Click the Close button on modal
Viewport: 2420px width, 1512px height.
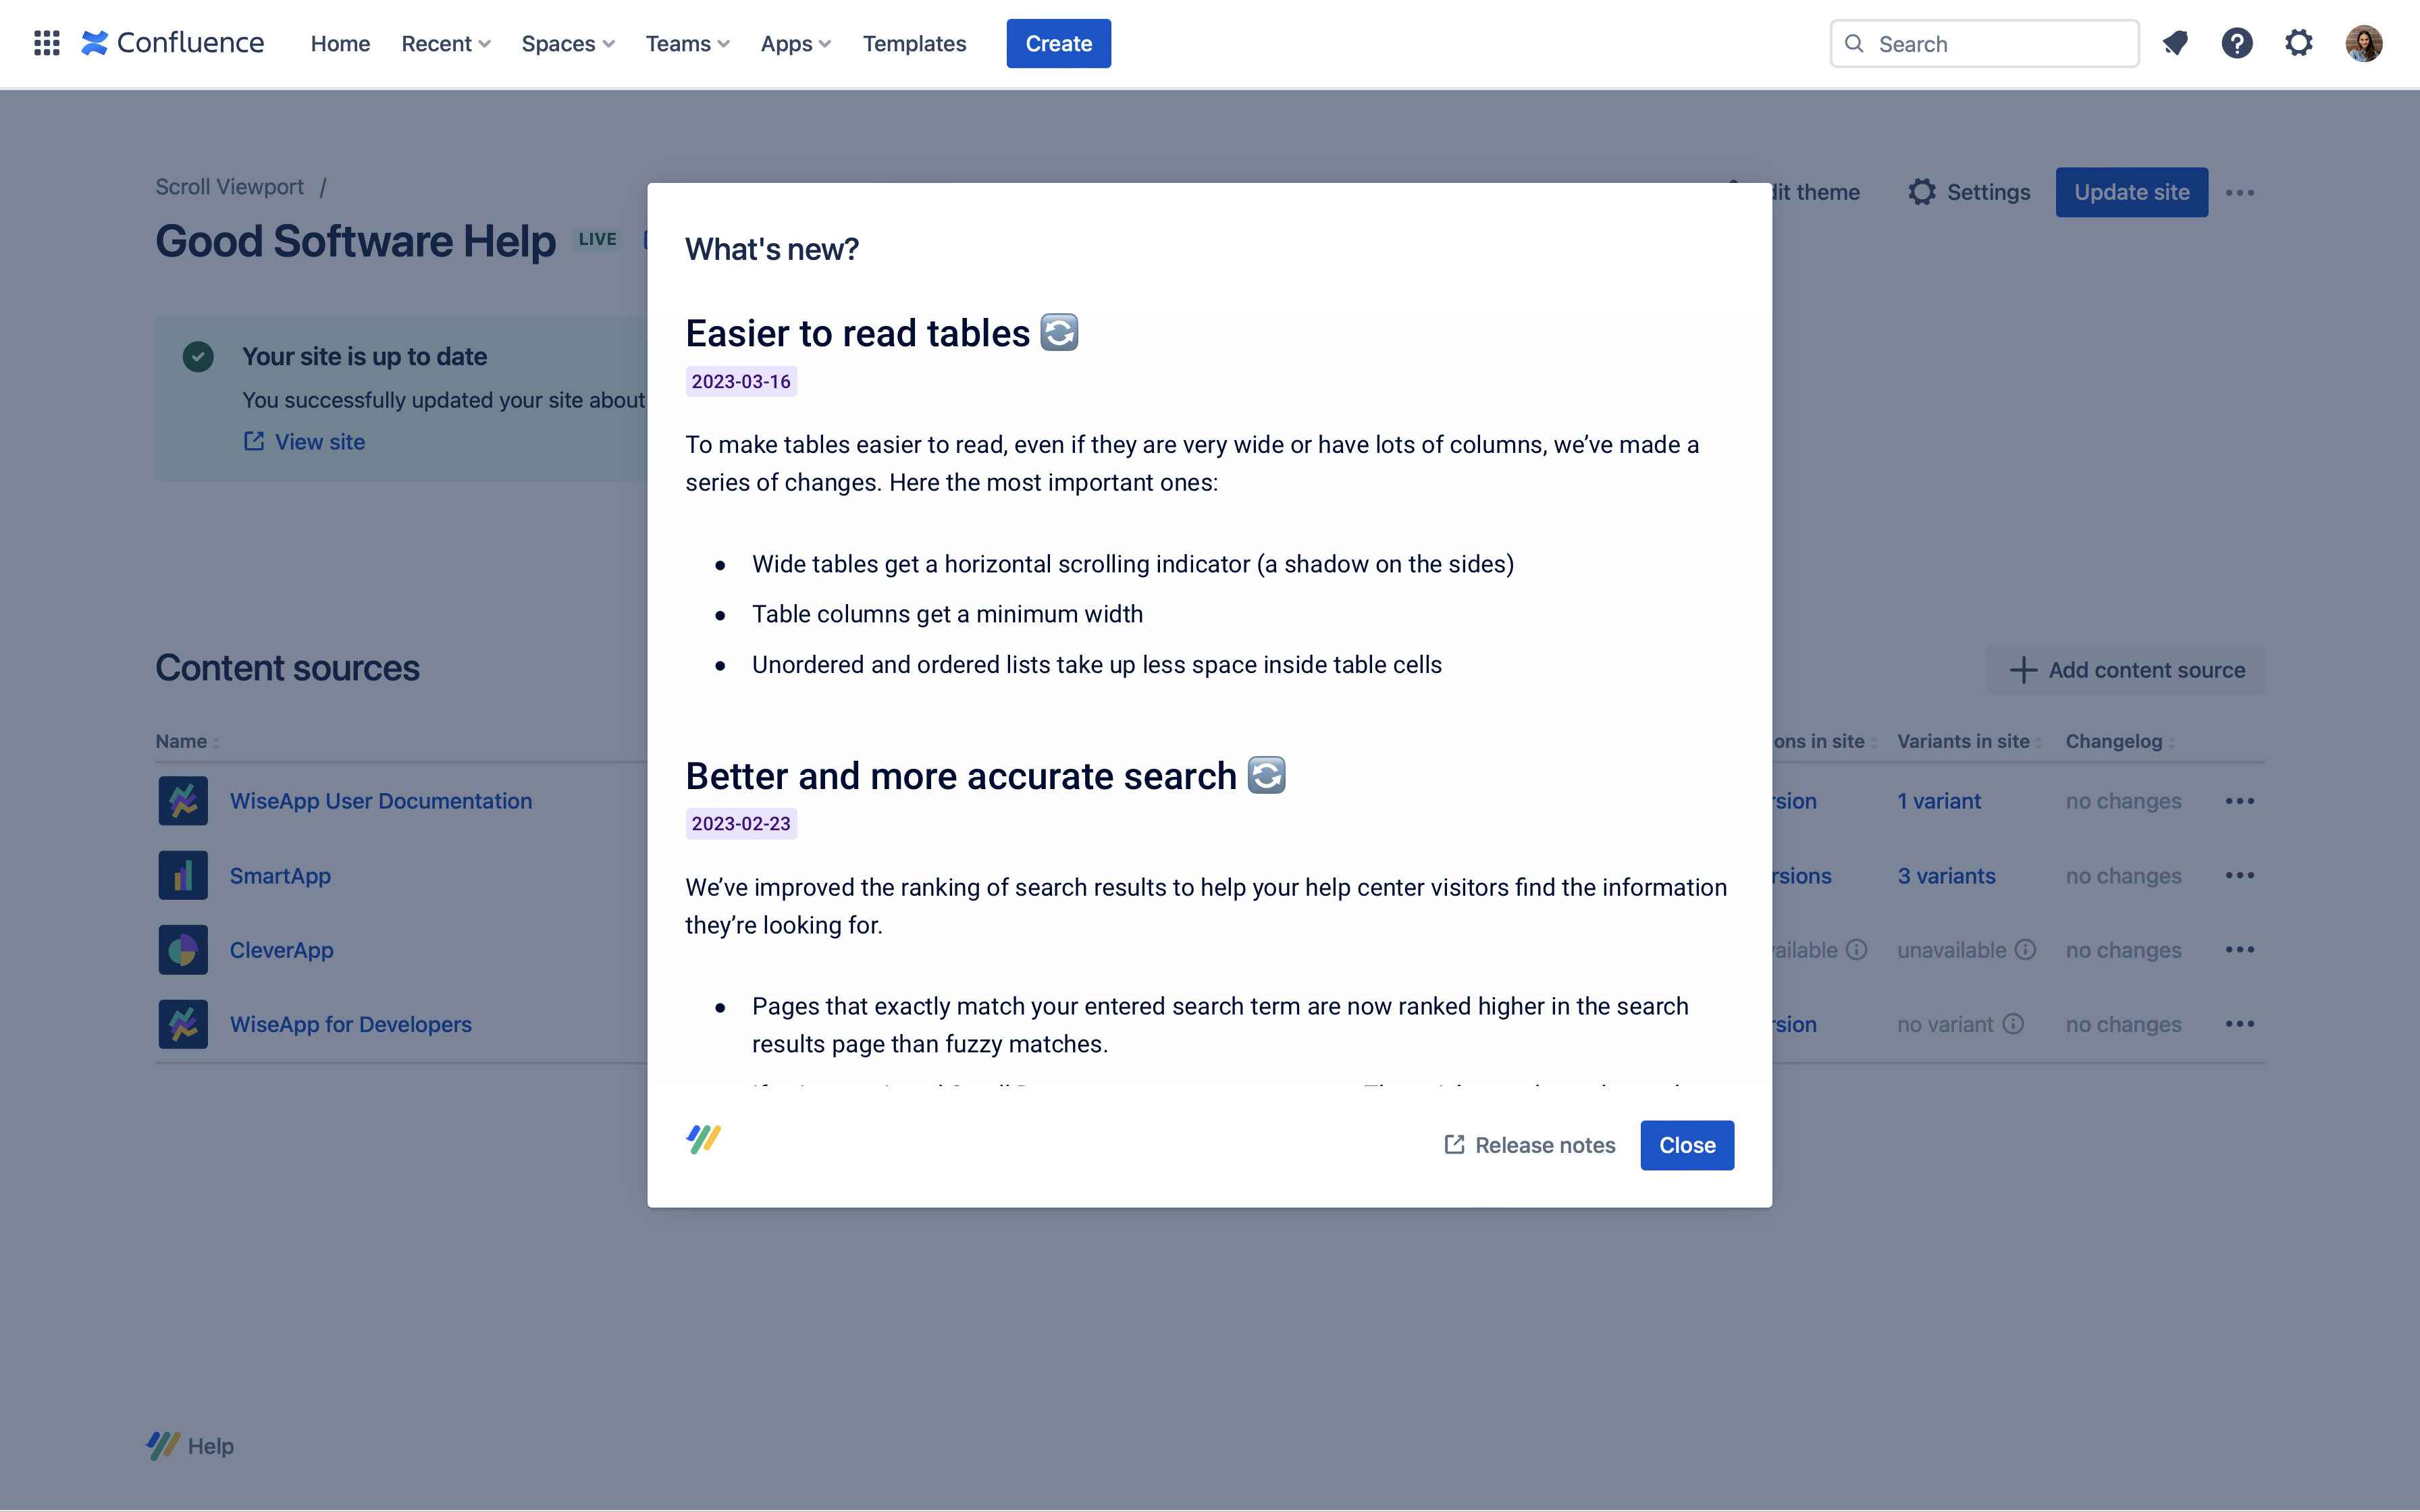(1687, 1144)
